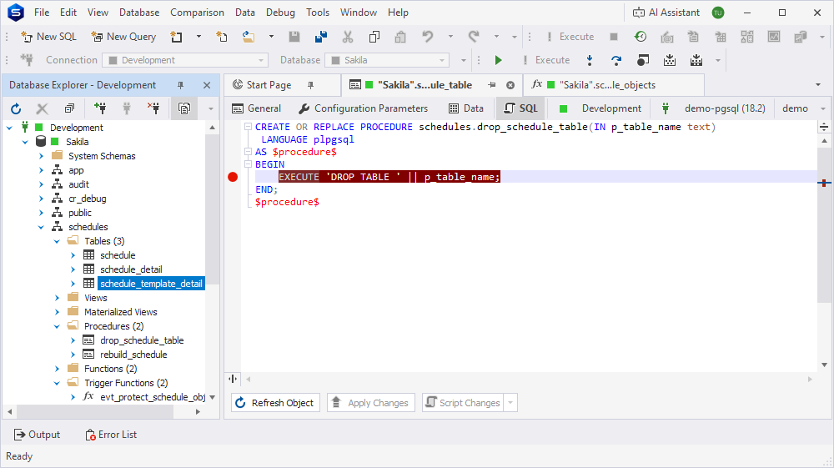The image size is (834, 468).
Task: Expand the Materialized Views folder
Action: click(x=58, y=312)
